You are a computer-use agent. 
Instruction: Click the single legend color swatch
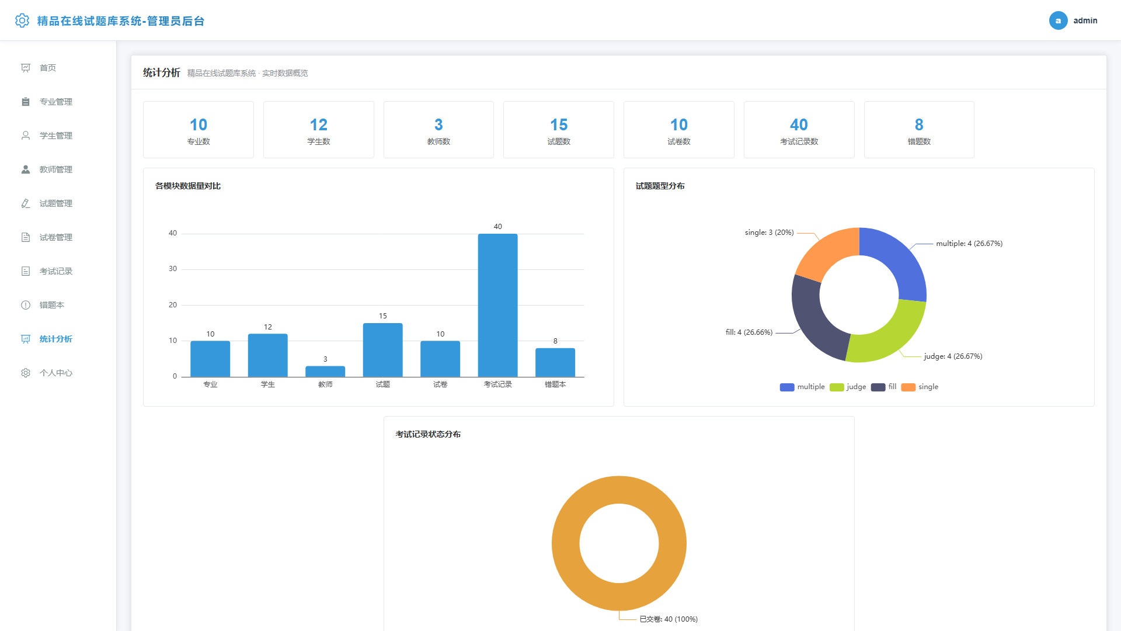coord(908,387)
